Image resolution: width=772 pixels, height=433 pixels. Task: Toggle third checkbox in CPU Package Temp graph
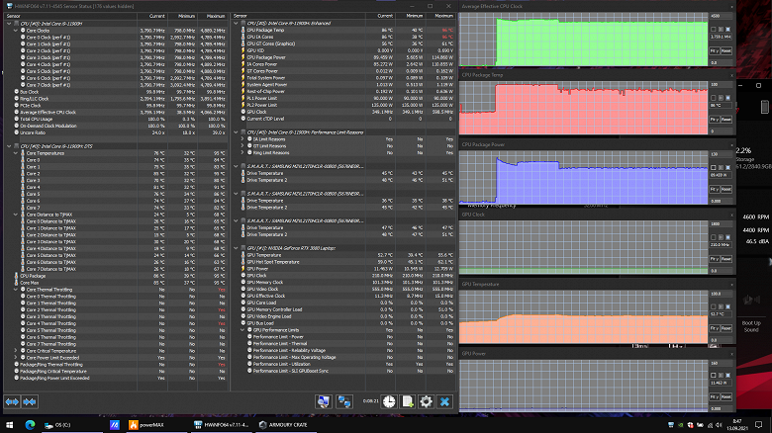pos(728,98)
